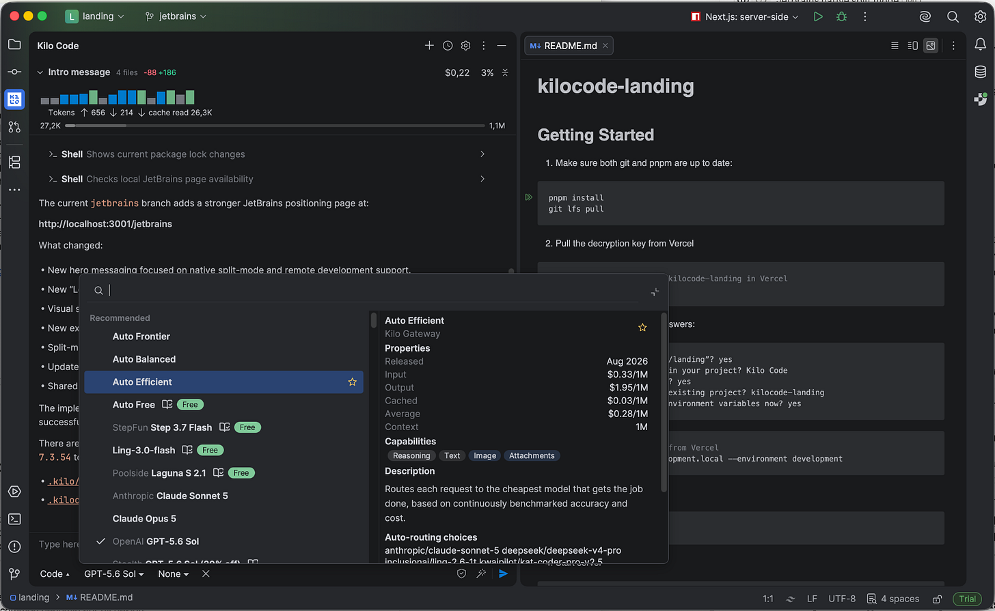The width and height of the screenshot is (995, 611).
Task: Close the README.md tab
Action: point(605,46)
